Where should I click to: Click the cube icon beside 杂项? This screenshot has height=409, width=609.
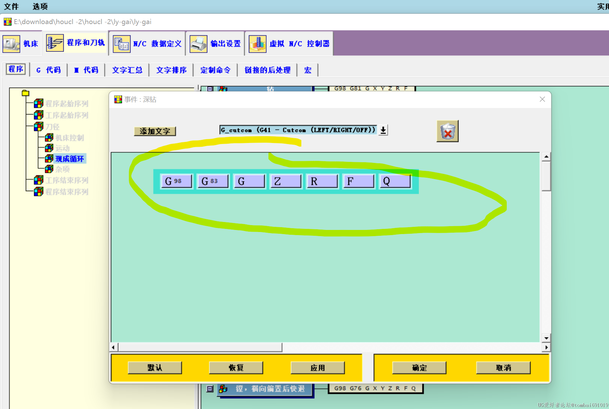[x=49, y=169]
